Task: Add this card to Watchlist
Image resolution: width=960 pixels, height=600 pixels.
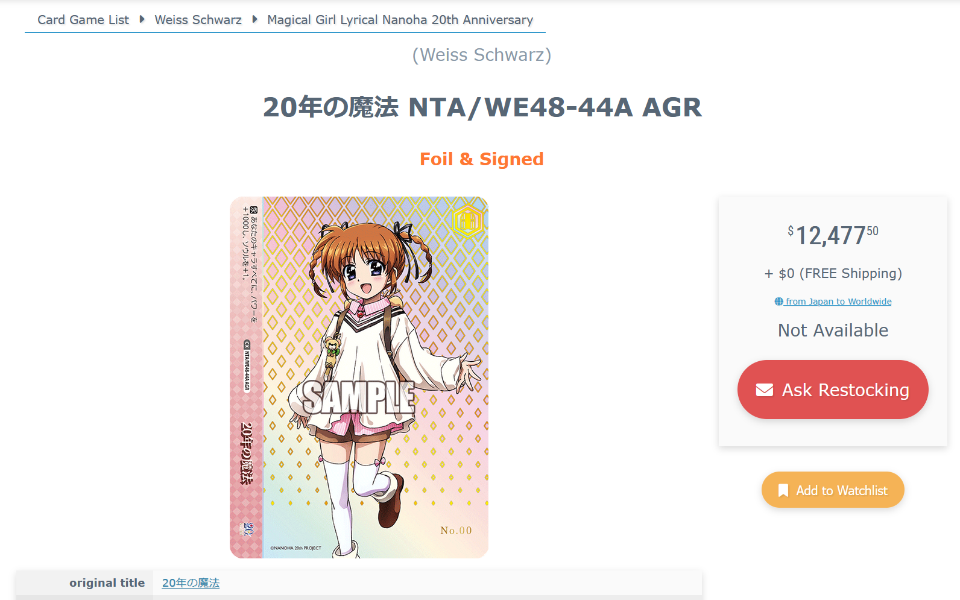Action: (x=833, y=490)
